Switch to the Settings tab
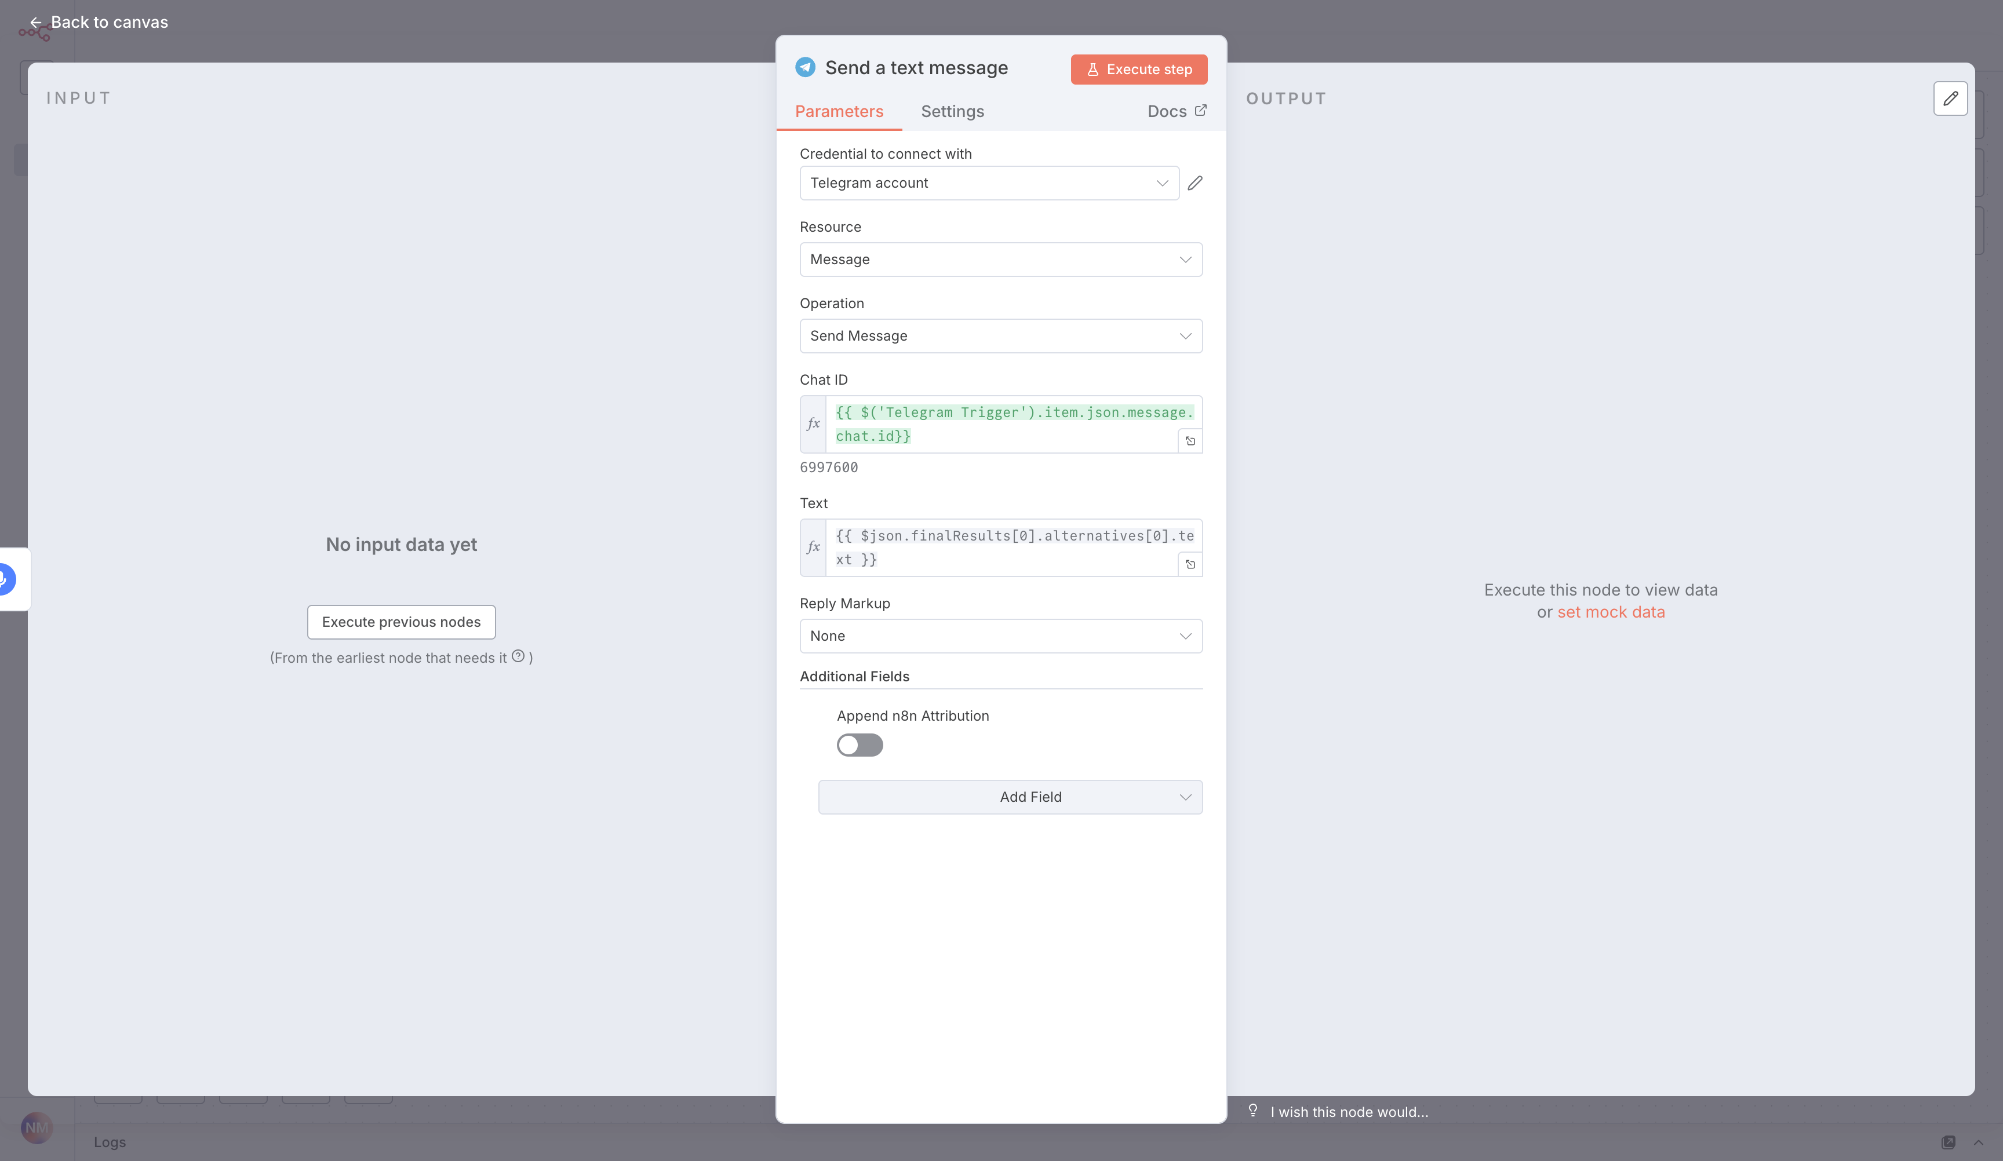This screenshot has width=2003, height=1161. [952, 111]
